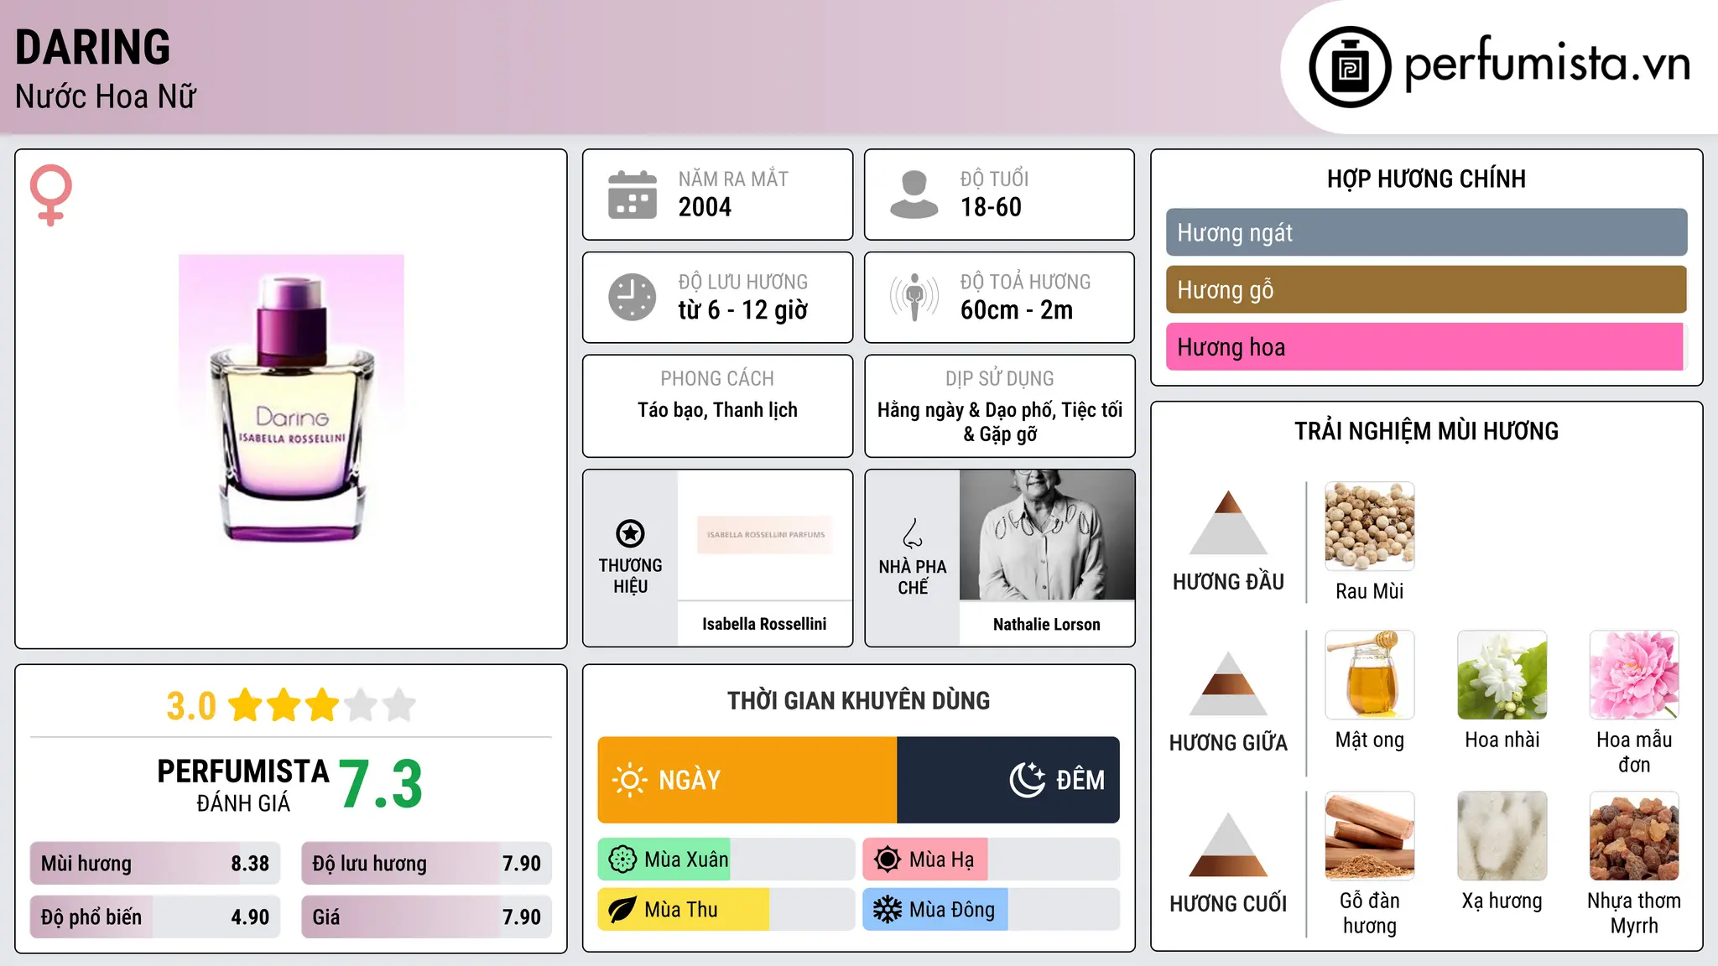Click the clock icon beside Độ lưu hương

point(633,297)
